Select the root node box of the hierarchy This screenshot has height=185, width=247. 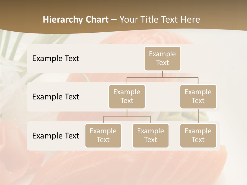pos(162,58)
